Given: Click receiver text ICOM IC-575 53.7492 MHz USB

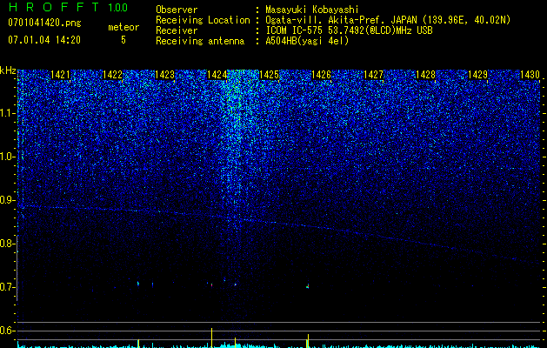Looking at the screenshot, I should 349,30.
